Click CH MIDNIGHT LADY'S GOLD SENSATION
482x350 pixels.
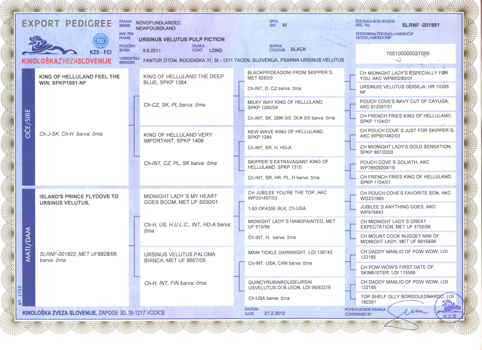pos(406,149)
